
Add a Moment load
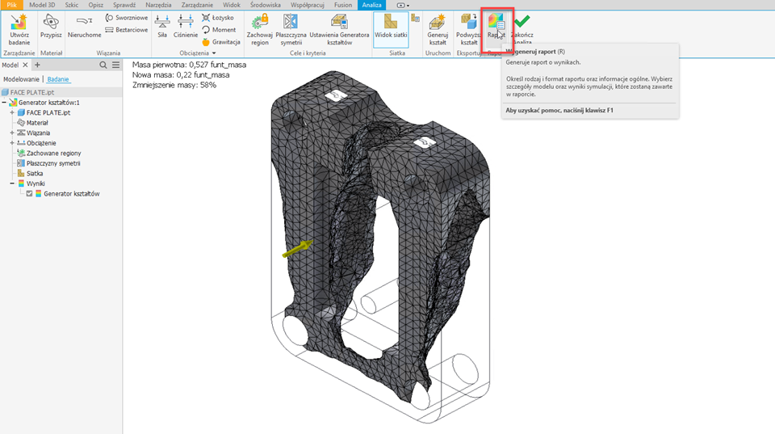[x=219, y=30]
